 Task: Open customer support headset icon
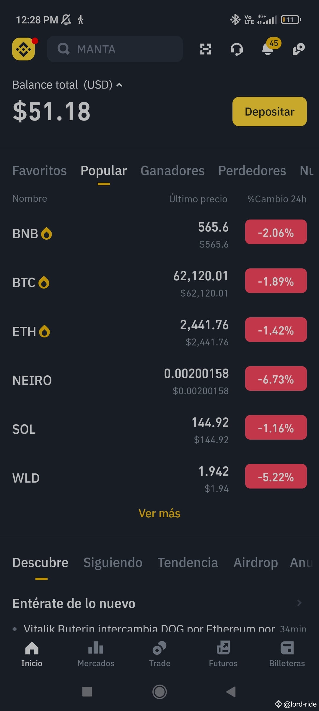tap(237, 49)
